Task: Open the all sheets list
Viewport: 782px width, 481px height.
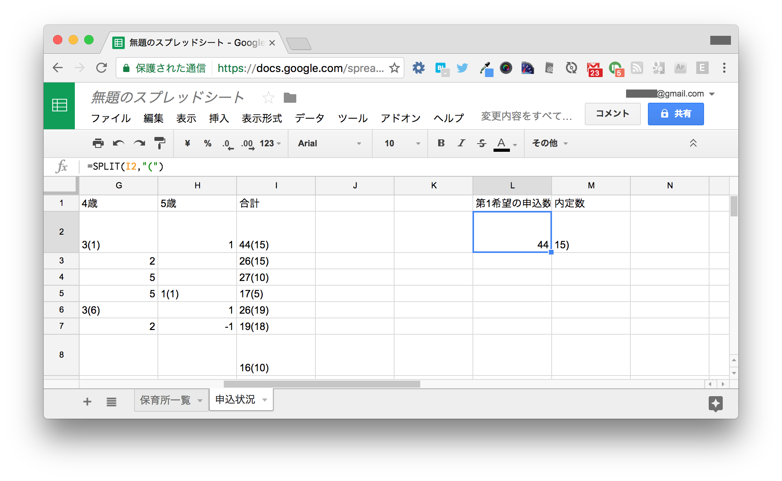Action: coord(111,402)
